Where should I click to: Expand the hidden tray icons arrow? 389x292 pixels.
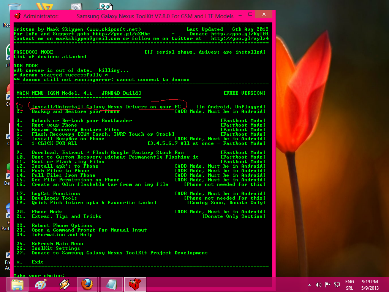coord(309,284)
